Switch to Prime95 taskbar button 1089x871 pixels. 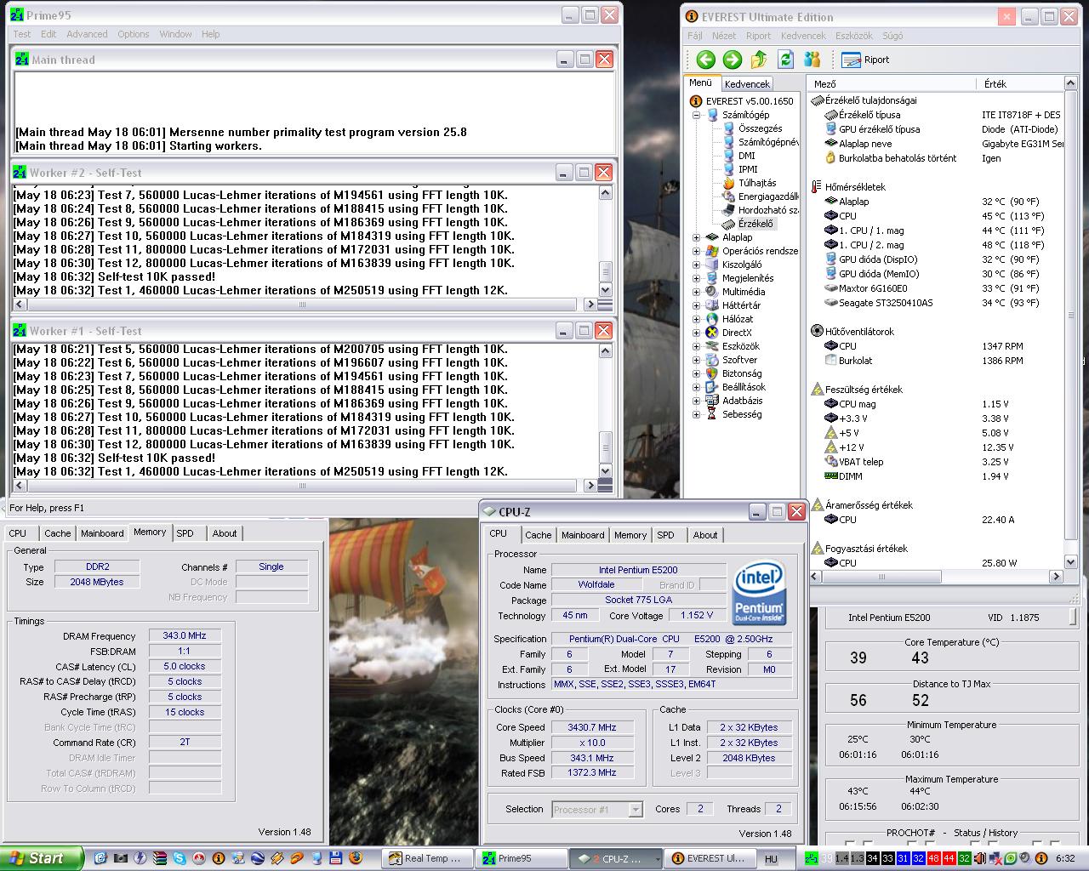pyautogui.click(x=522, y=858)
